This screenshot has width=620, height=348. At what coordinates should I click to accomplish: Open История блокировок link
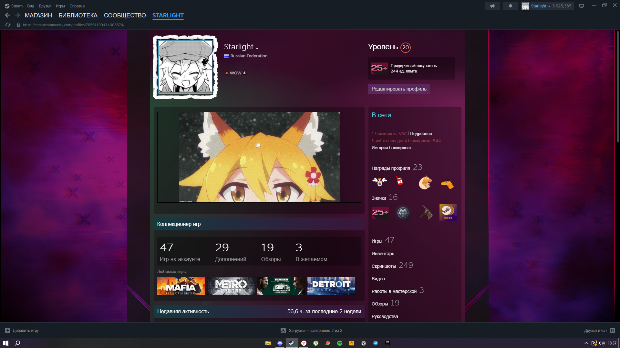point(391,148)
